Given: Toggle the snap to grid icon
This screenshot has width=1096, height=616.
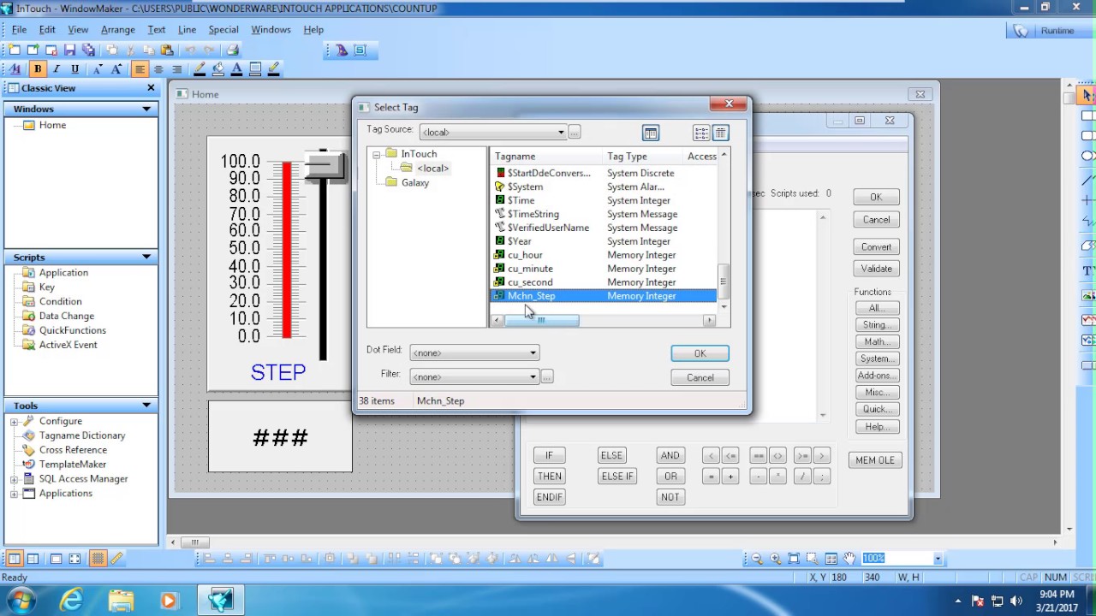Looking at the screenshot, I should pyautogui.click(x=98, y=559).
